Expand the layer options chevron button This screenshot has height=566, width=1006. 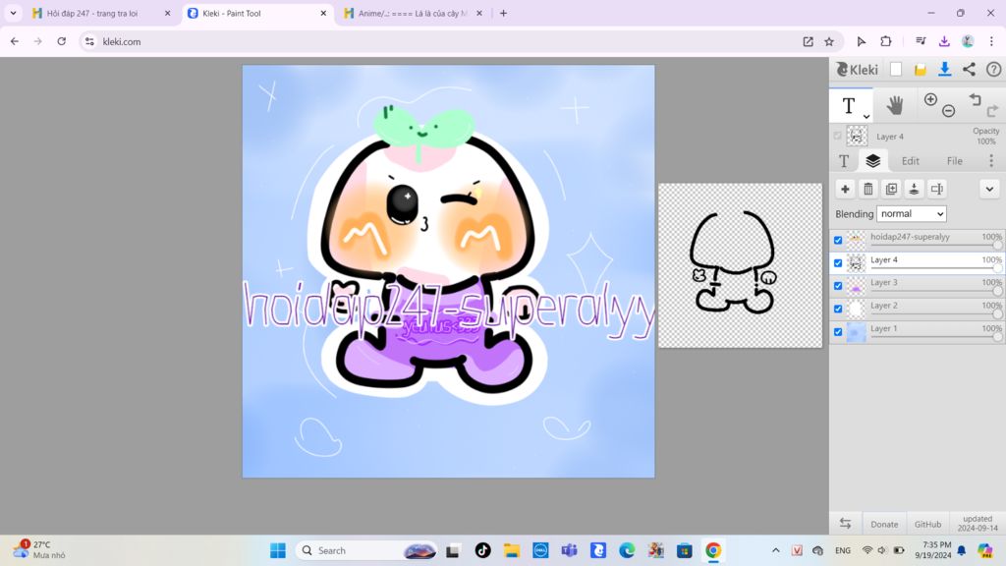989,189
